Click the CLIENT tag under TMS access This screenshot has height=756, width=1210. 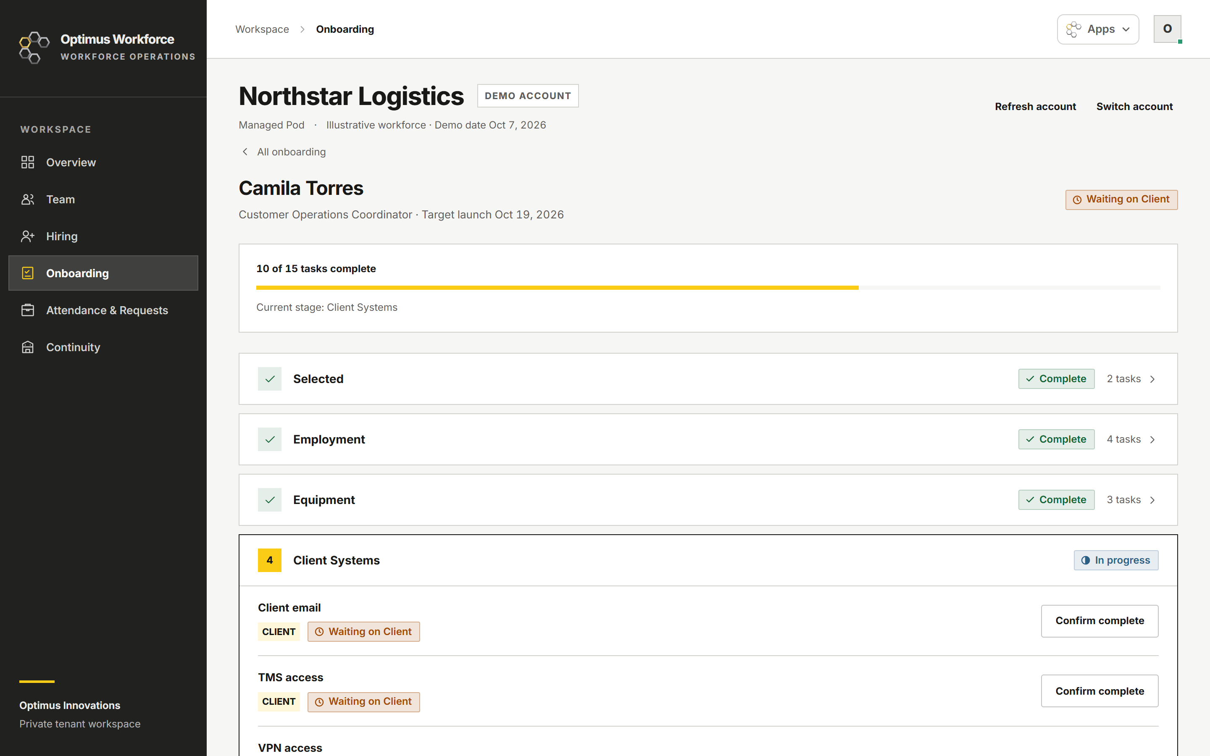click(279, 702)
